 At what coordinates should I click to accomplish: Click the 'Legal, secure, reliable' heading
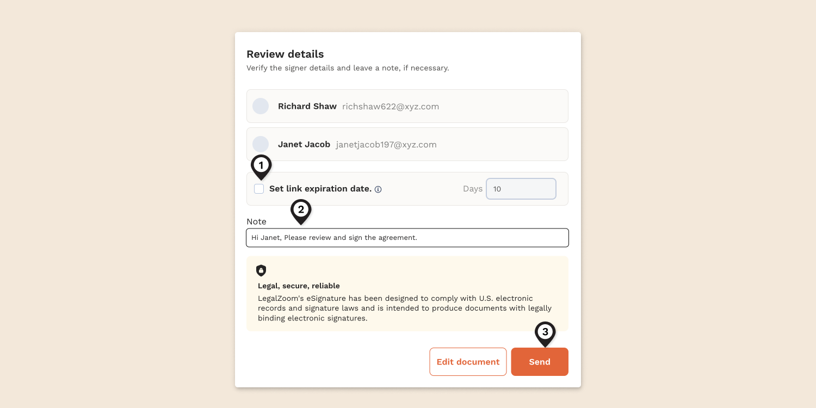pyautogui.click(x=299, y=286)
